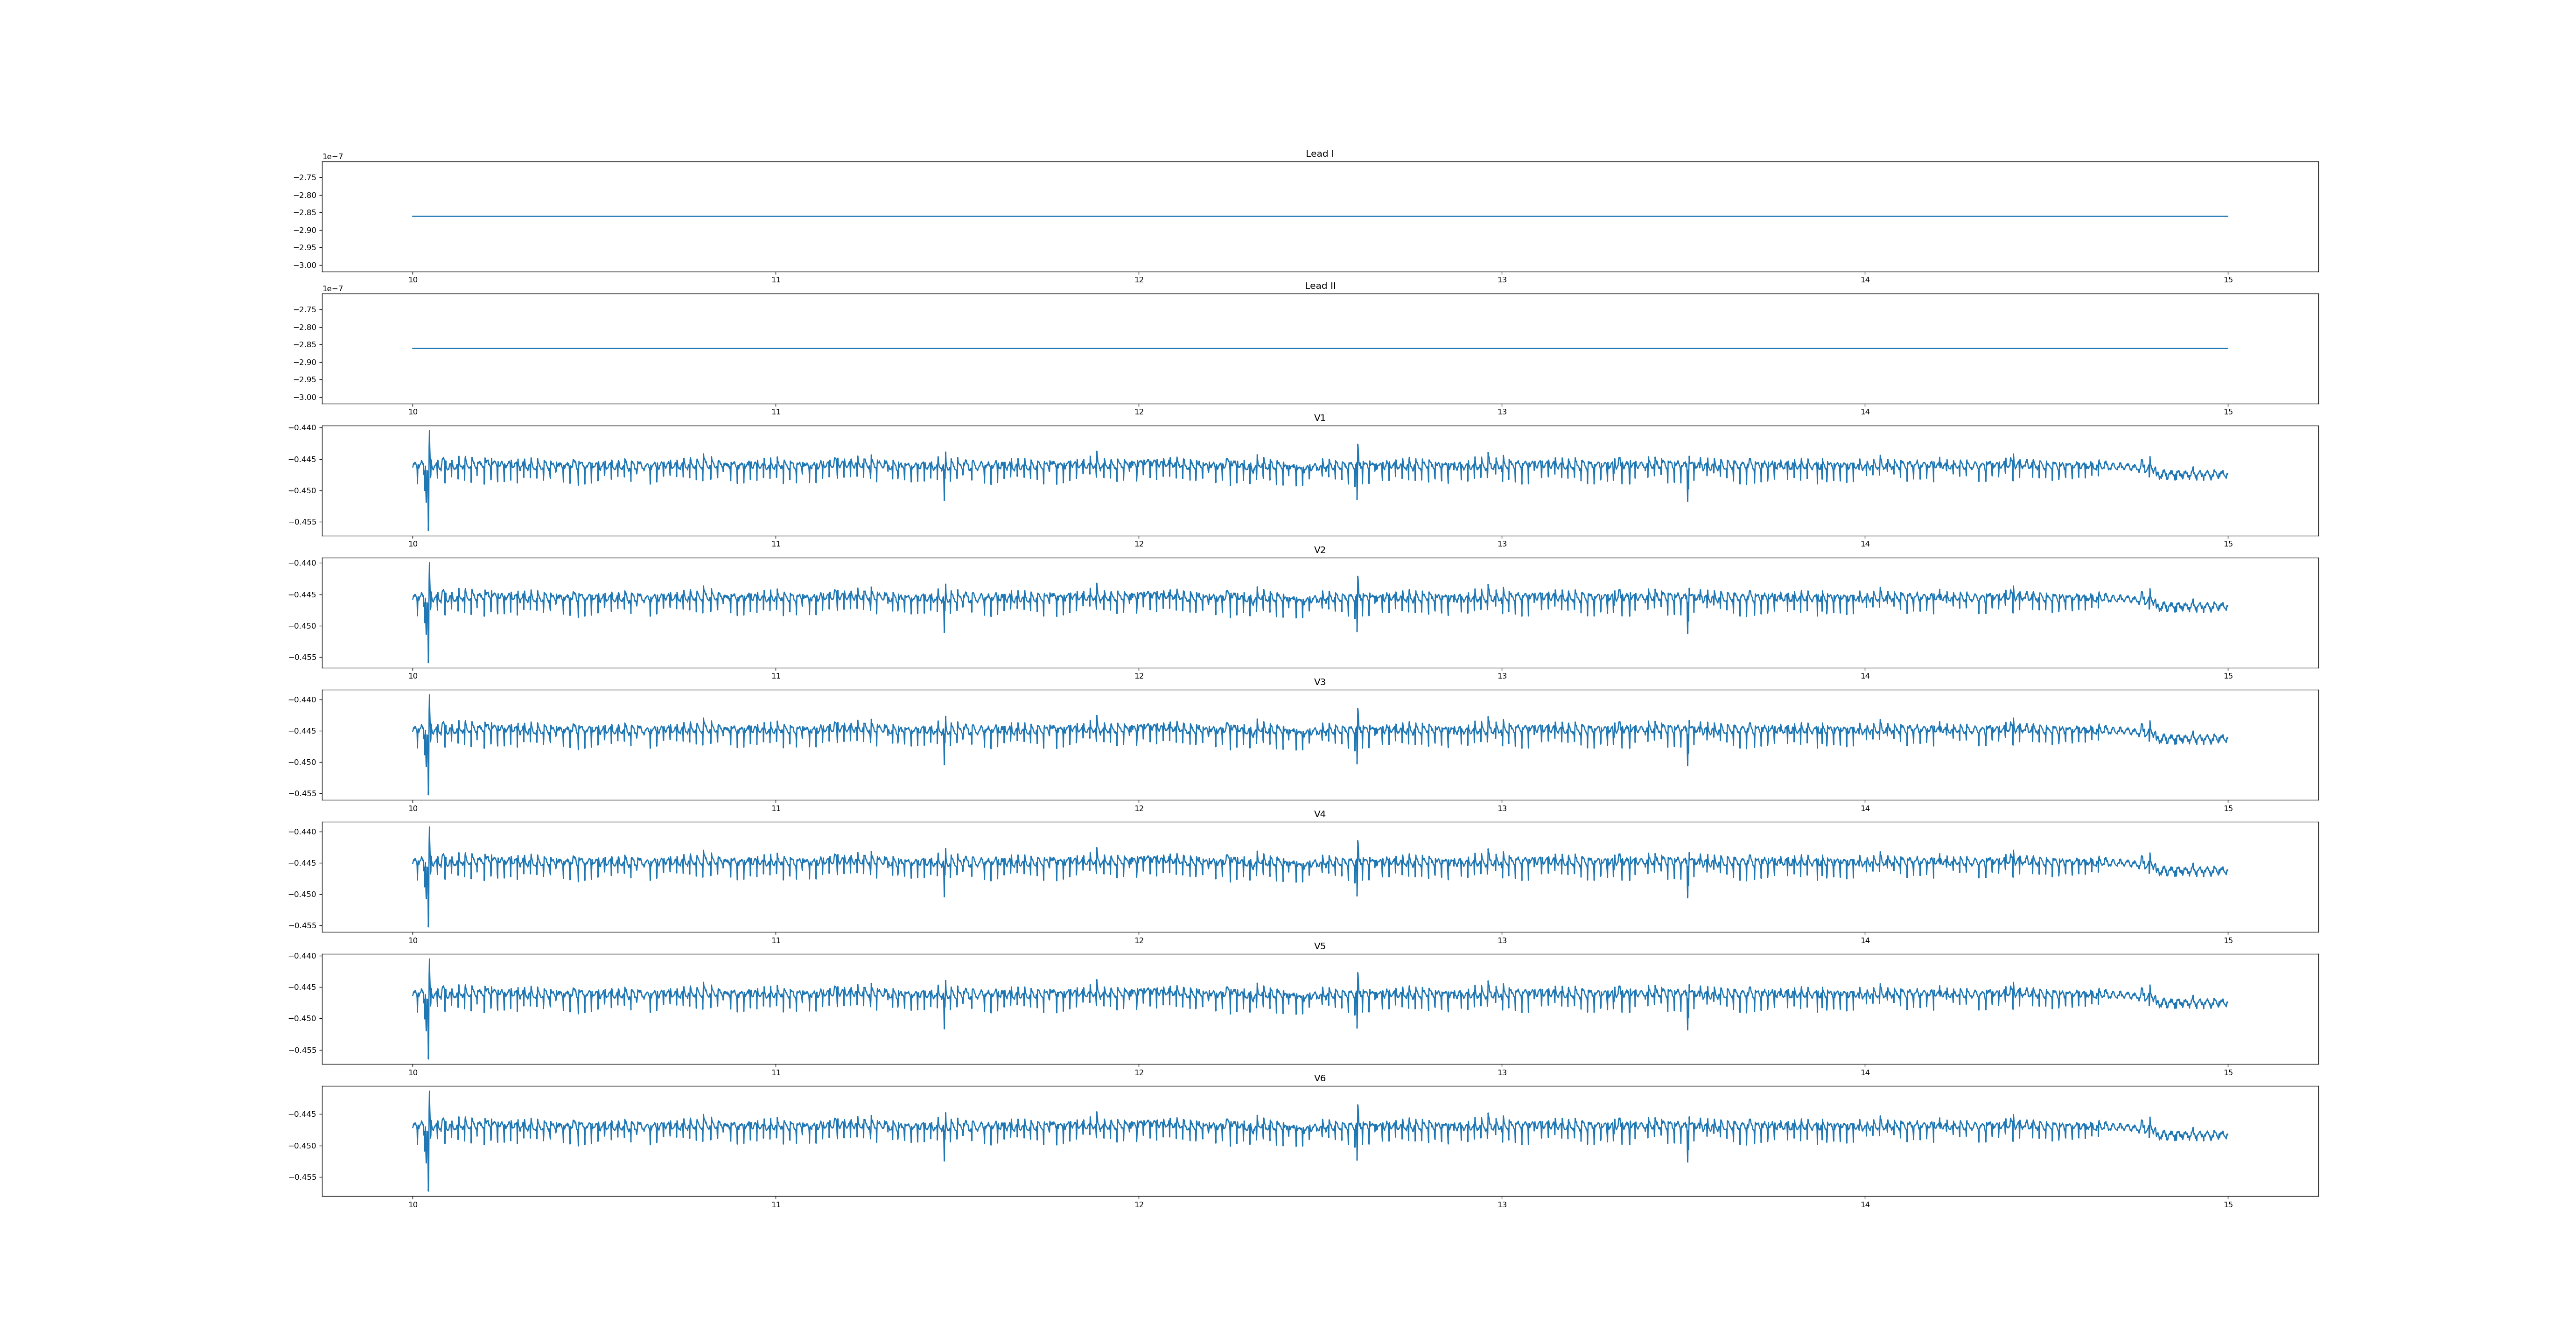2576x1344 pixels.
Task: Click x-axis tick 12 under the V6 plot
Action: click(1138, 1205)
